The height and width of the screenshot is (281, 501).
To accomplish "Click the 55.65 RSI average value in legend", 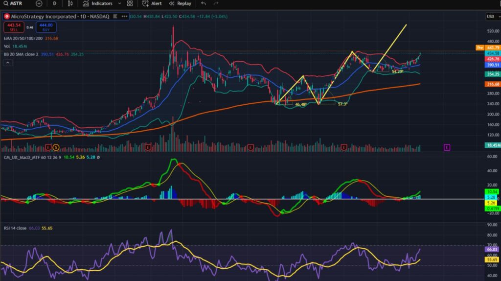I will [x=47, y=228].
